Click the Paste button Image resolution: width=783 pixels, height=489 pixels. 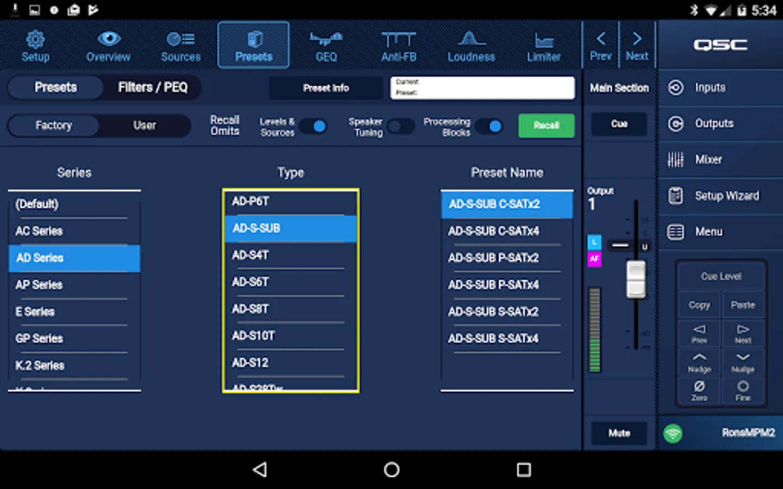[x=743, y=305]
